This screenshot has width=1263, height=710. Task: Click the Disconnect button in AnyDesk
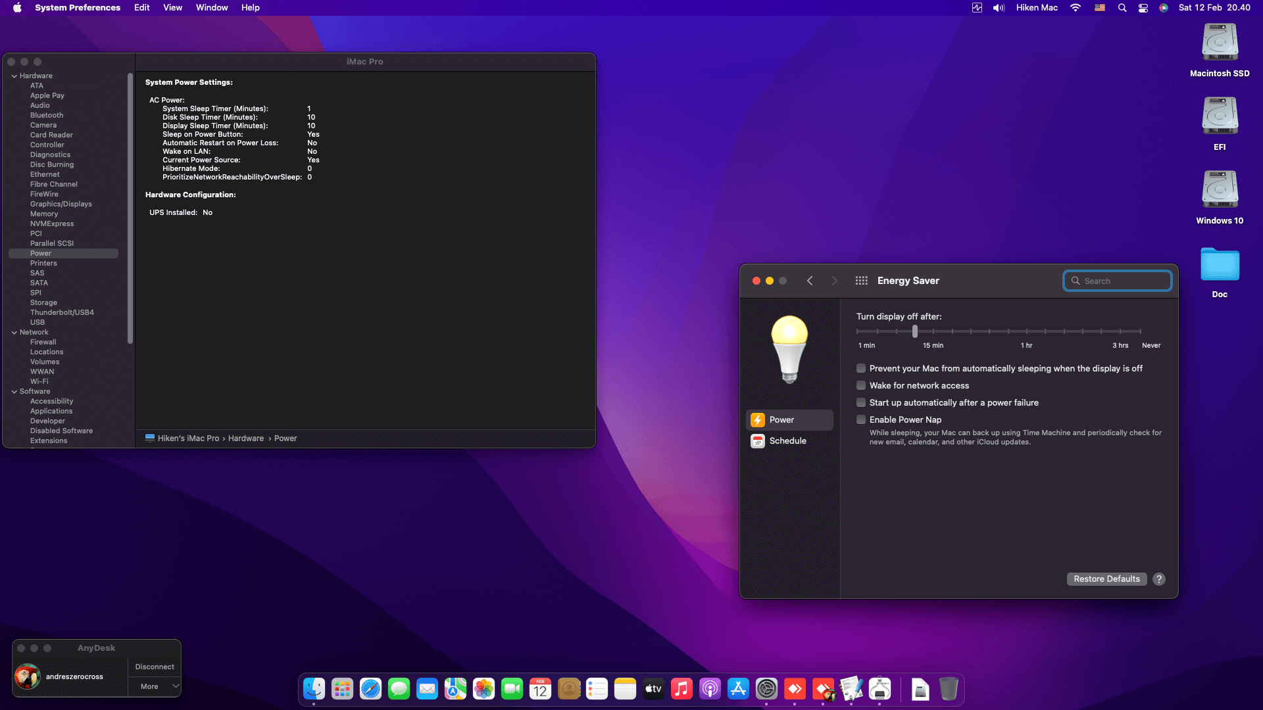[155, 667]
